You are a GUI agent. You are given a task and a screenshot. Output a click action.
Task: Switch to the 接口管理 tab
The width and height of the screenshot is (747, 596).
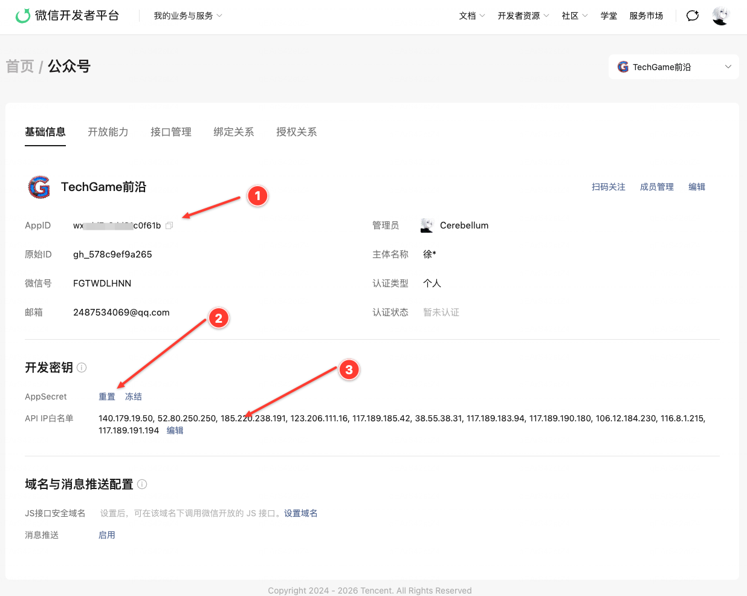[x=171, y=132]
